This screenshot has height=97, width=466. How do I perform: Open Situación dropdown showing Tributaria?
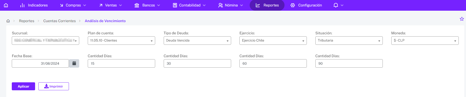(x=349, y=41)
